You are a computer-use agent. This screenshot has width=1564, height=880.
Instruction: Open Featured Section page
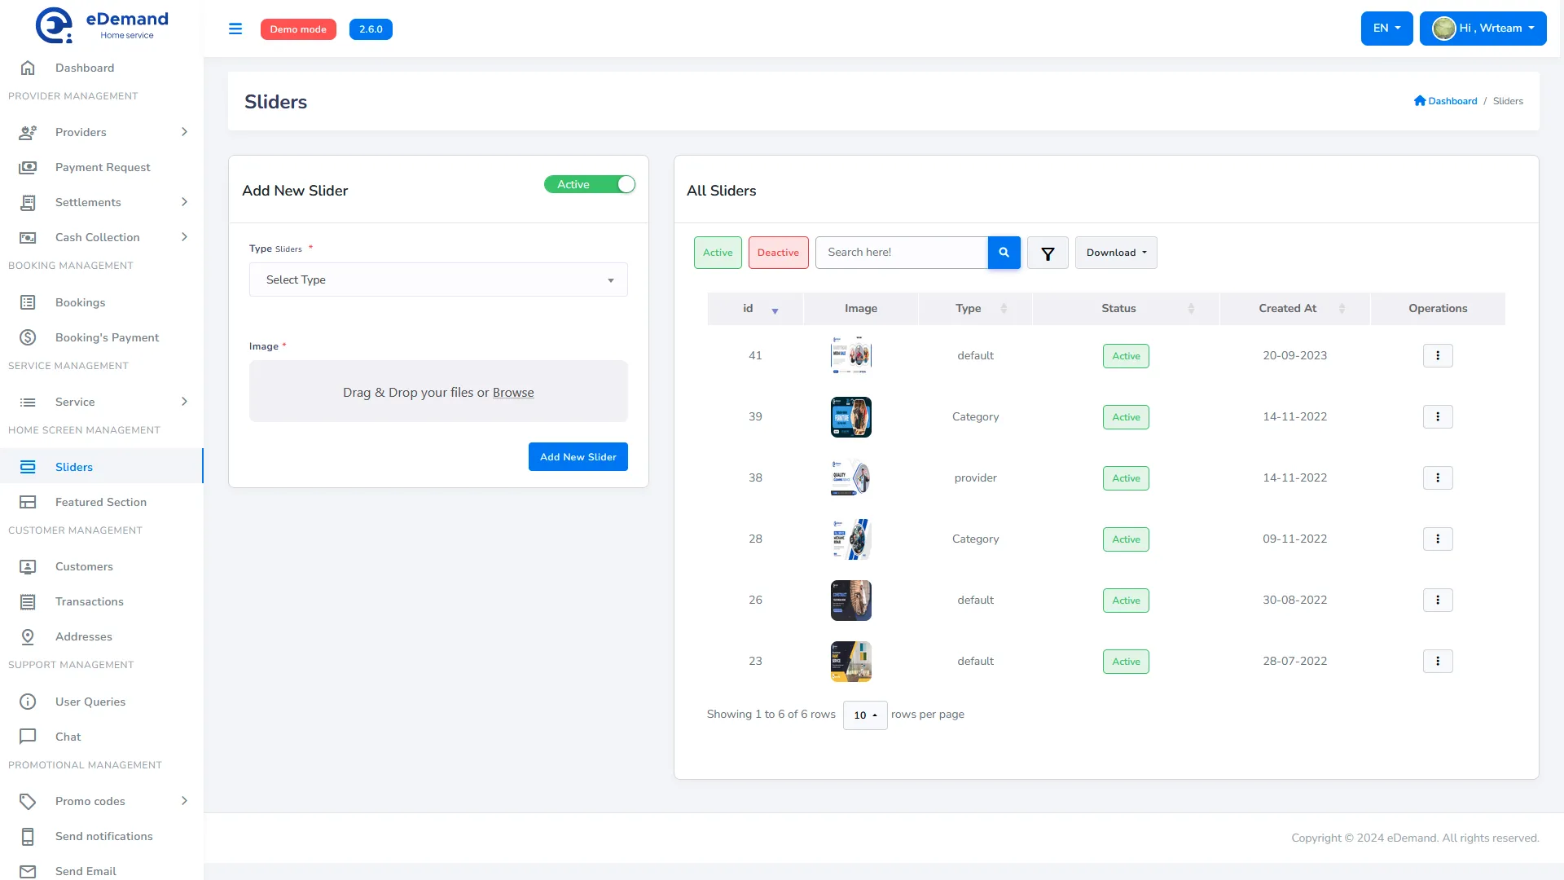pyautogui.click(x=101, y=502)
